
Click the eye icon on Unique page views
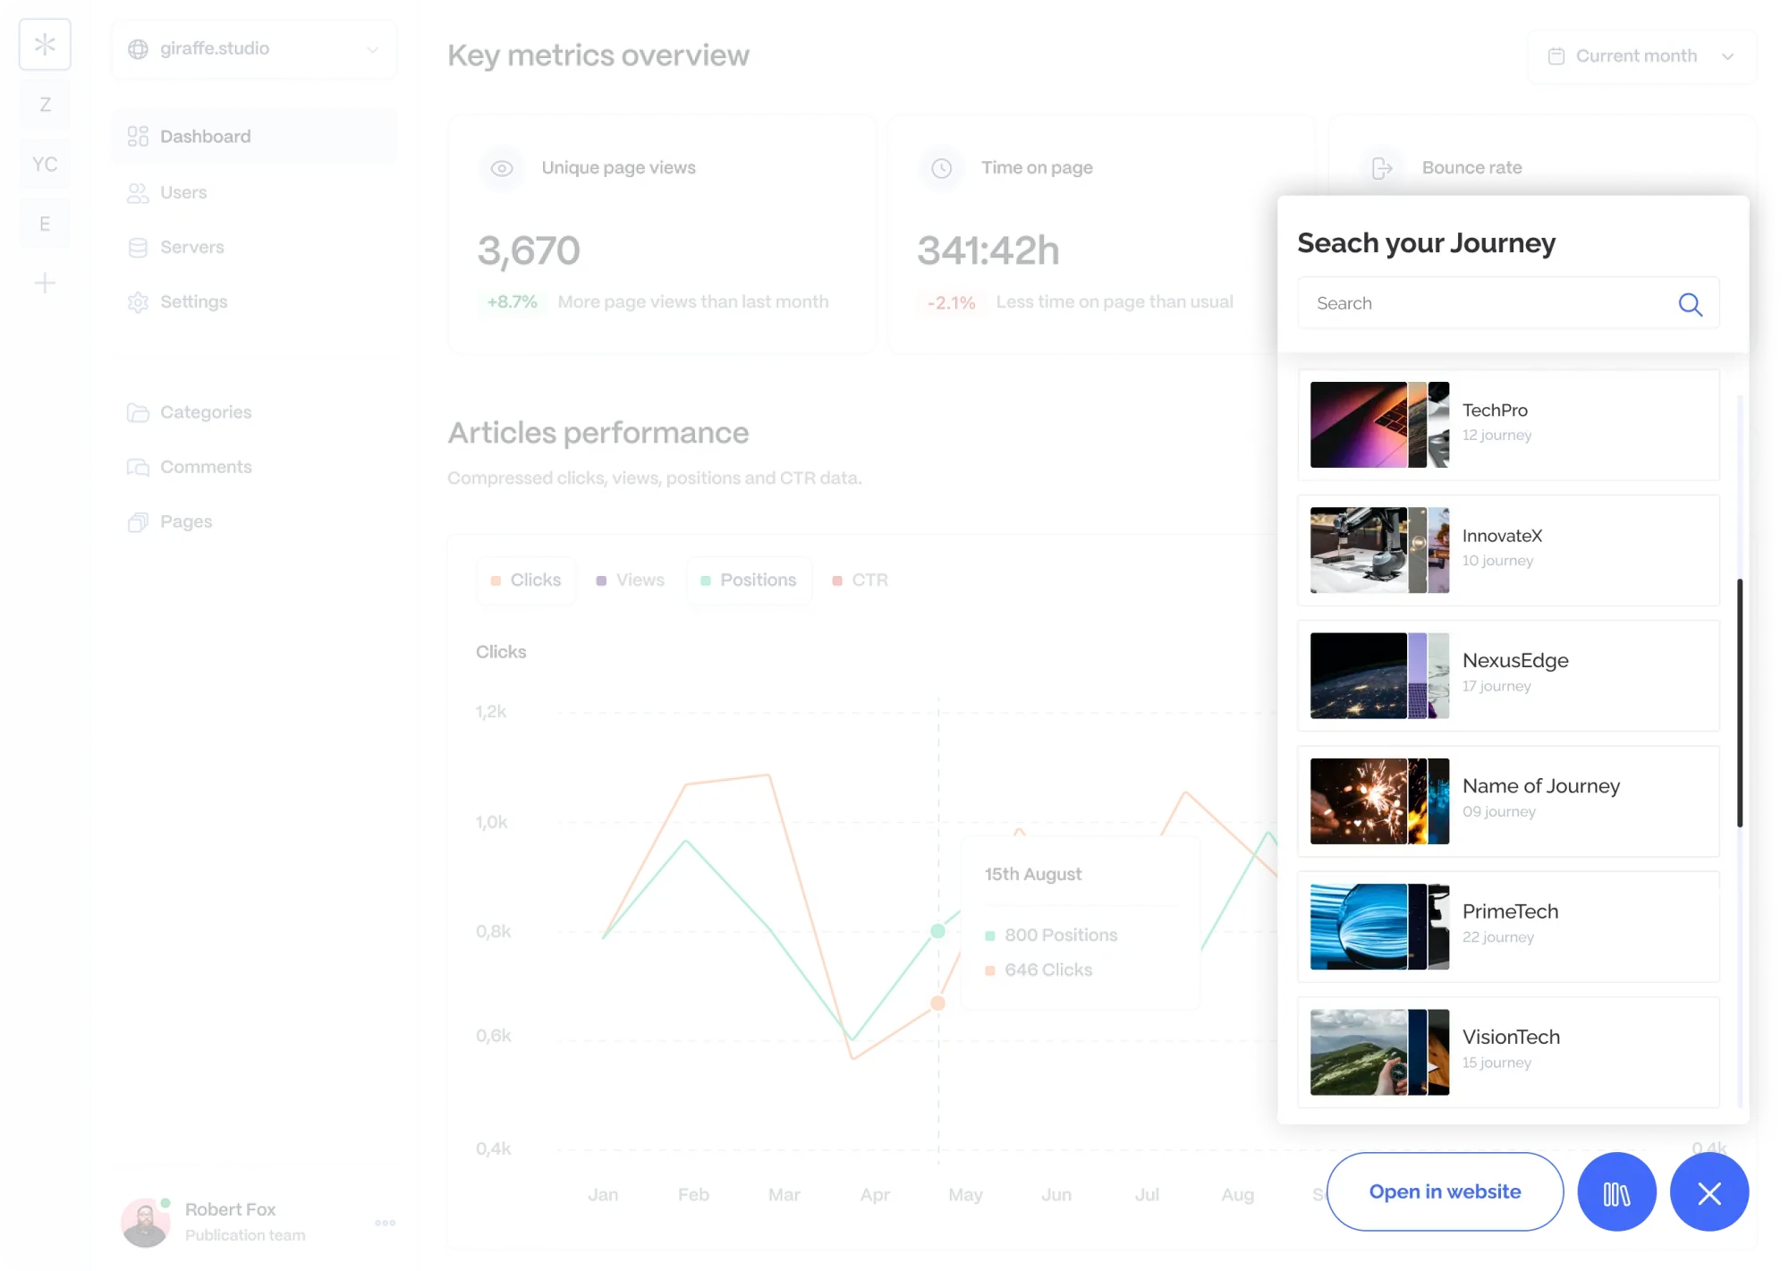502,168
